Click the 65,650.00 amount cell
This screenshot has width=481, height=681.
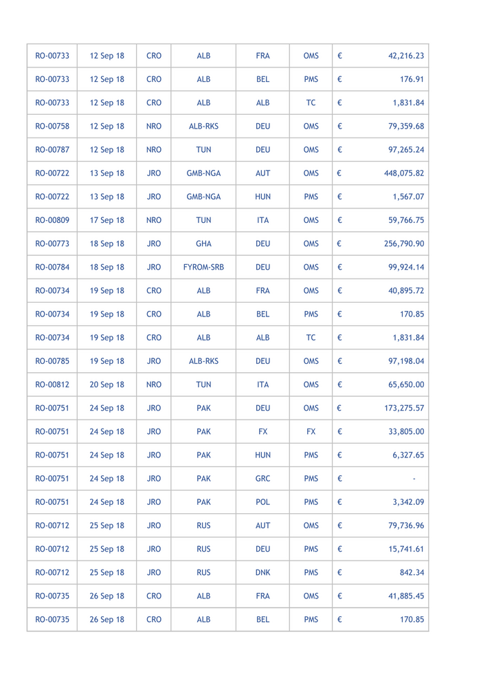click(x=406, y=385)
